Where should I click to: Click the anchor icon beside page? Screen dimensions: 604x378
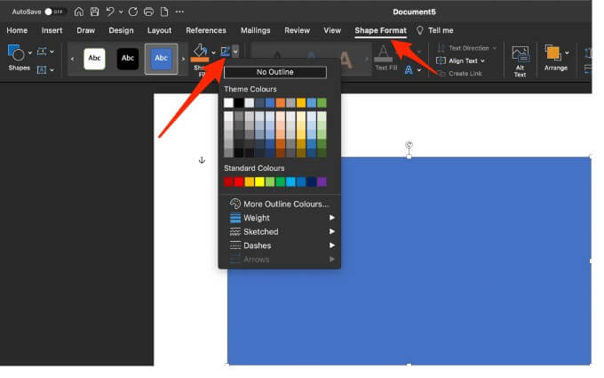click(x=202, y=160)
